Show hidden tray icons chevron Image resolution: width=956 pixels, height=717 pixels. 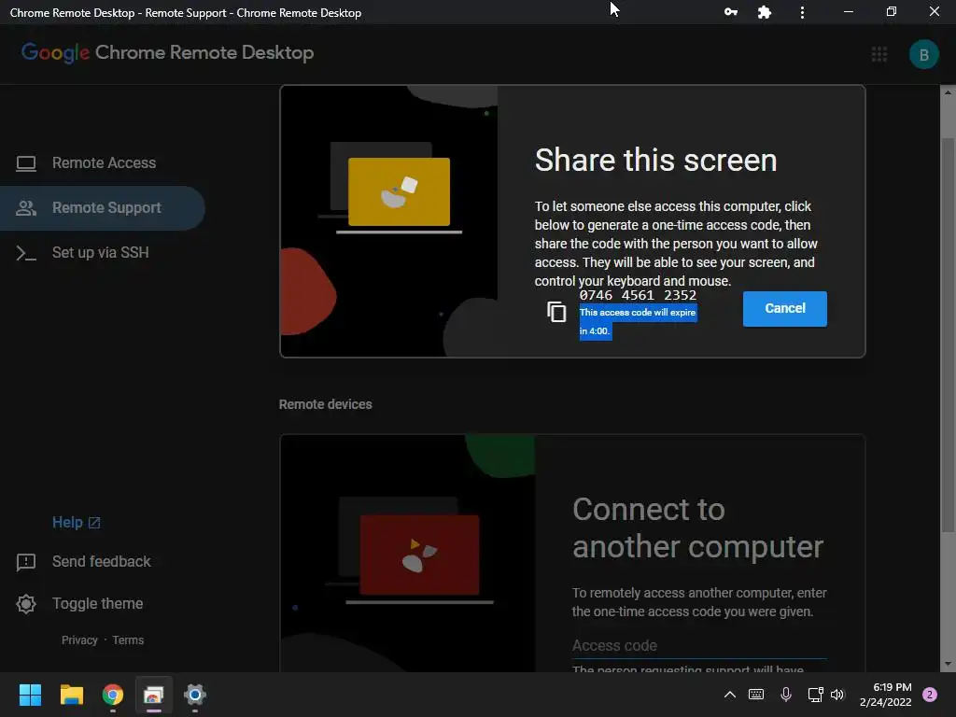pyautogui.click(x=729, y=695)
